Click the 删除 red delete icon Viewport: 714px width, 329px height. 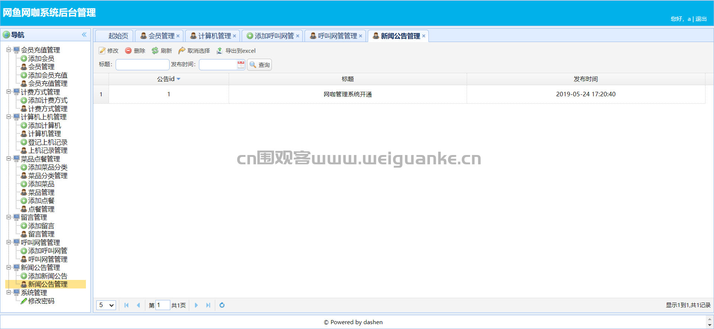coord(128,51)
